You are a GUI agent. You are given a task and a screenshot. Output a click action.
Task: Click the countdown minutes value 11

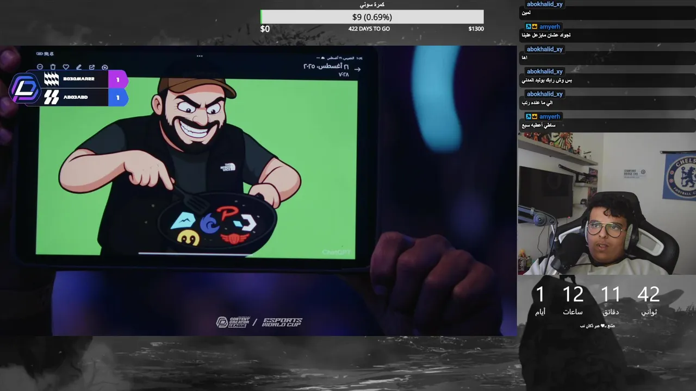[610, 294]
